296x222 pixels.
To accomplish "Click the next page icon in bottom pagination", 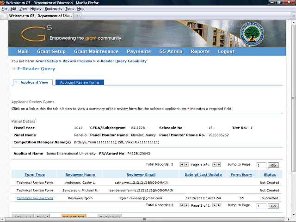I will pyautogui.click(x=214, y=205).
